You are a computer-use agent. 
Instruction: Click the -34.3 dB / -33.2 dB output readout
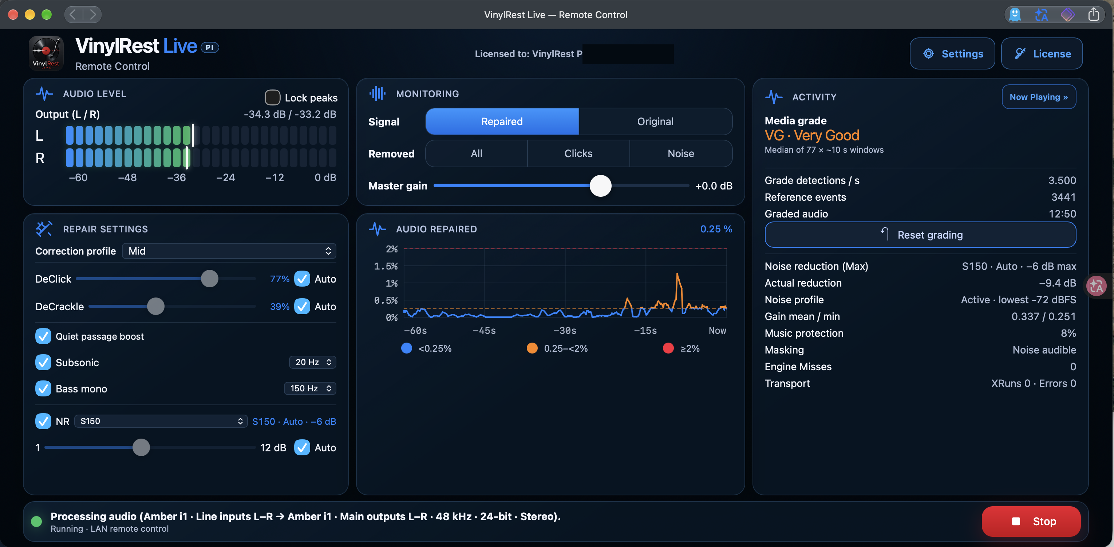pos(290,114)
